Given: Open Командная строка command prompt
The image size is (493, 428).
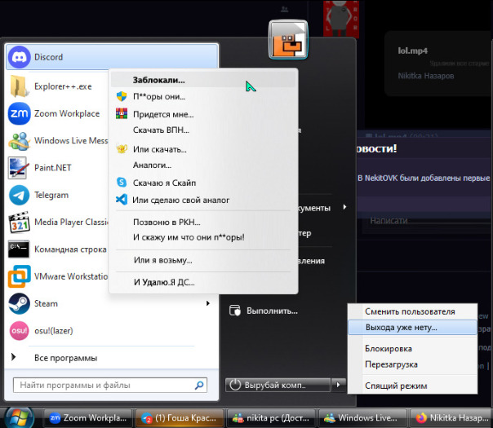Looking at the screenshot, I should (x=57, y=249).
